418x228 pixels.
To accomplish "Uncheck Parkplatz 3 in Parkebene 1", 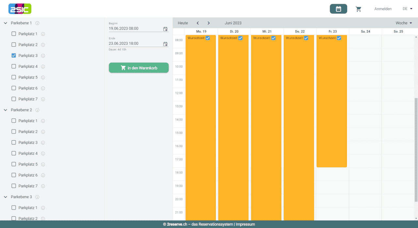I will point(14,55).
